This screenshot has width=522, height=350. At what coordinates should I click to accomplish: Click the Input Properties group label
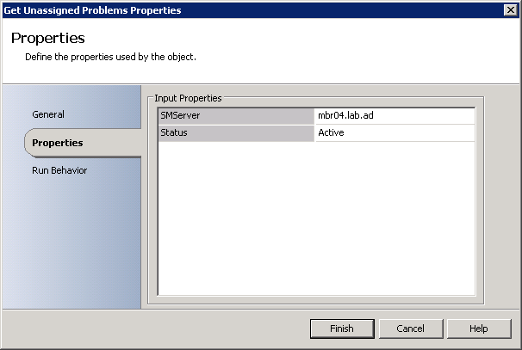(x=188, y=99)
